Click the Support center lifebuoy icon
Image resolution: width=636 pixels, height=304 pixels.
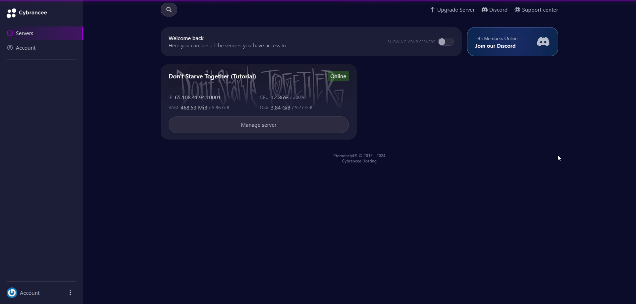click(x=517, y=10)
